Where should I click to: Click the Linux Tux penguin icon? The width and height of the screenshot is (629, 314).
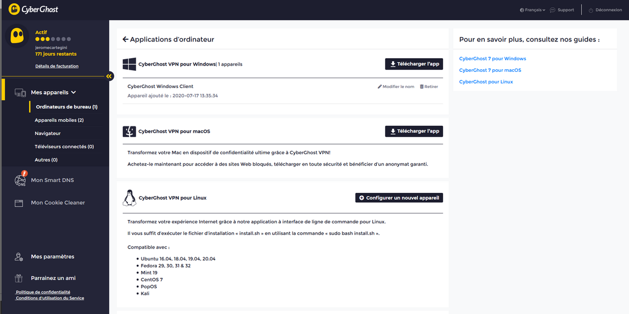pos(129,198)
